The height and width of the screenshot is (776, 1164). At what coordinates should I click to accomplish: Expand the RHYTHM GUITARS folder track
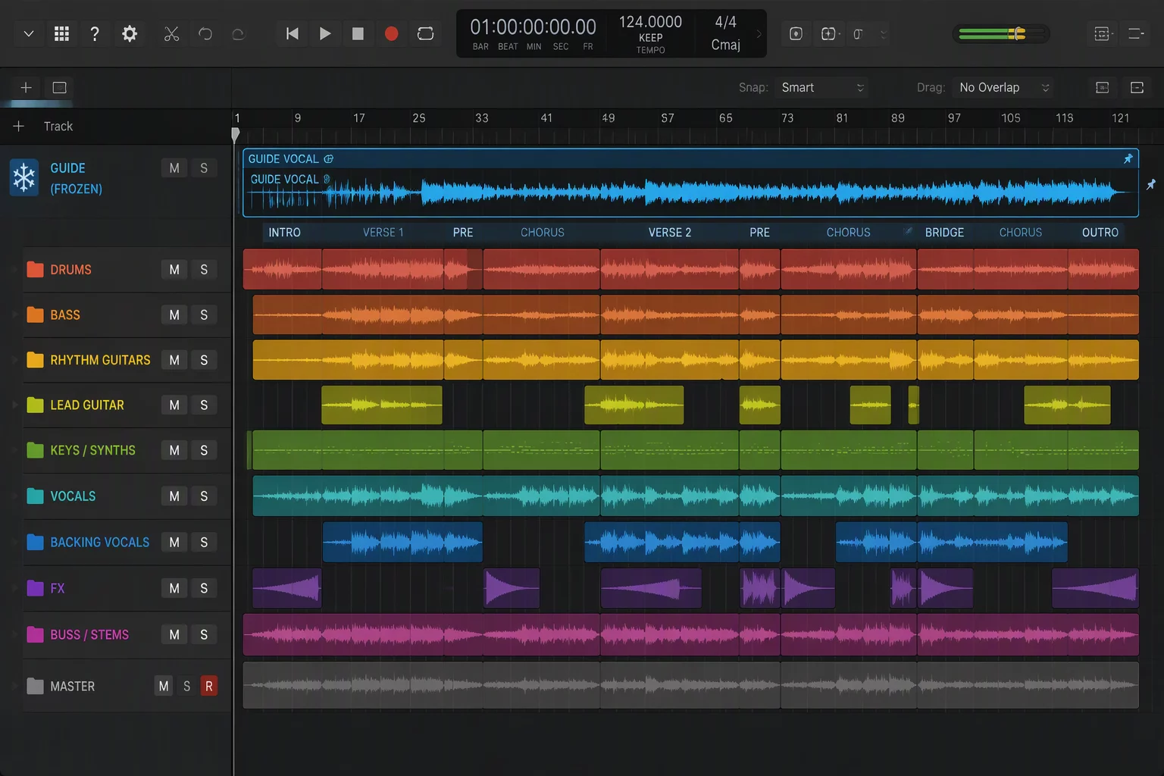(x=14, y=360)
